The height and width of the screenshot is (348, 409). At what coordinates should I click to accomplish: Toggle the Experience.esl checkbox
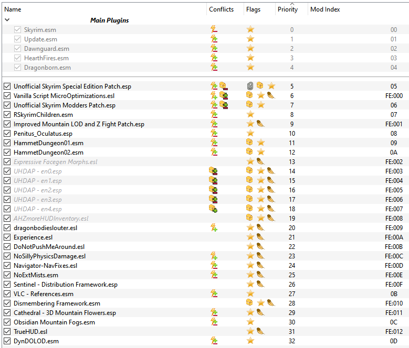point(7,237)
